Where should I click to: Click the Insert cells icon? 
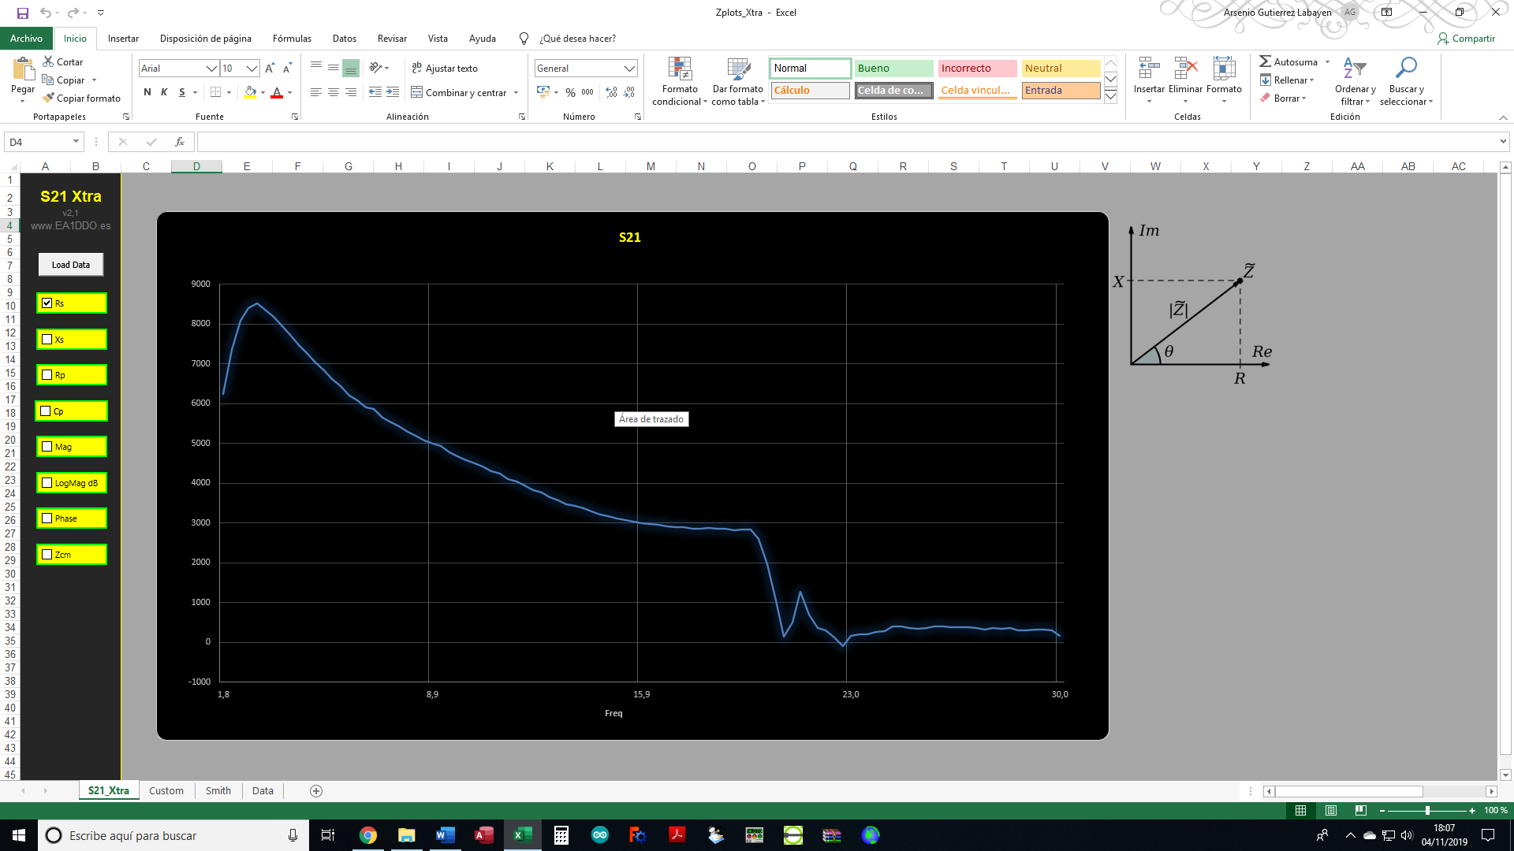coord(1148,69)
